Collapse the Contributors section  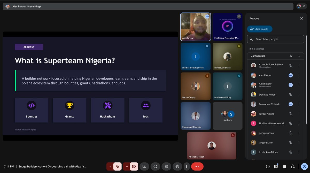(x=299, y=56)
